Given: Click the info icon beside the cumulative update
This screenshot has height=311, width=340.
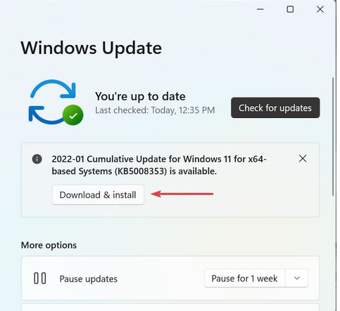Looking at the screenshot, I should click(37, 159).
